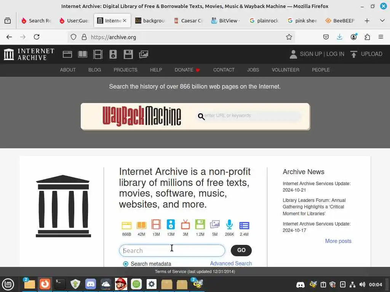
Task: Switch to the BeeBEEP tab
Action: point(340,21)
